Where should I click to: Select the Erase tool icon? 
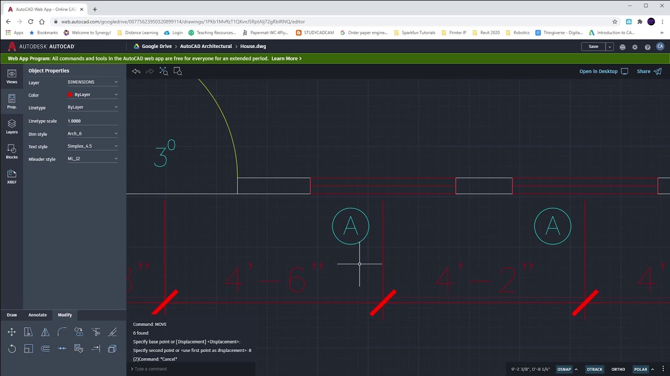(x=112, y=332)
